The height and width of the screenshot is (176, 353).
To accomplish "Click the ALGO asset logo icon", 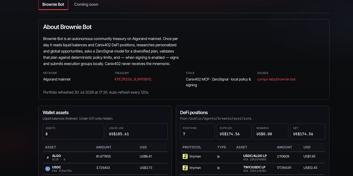I will tap(48, 158).
